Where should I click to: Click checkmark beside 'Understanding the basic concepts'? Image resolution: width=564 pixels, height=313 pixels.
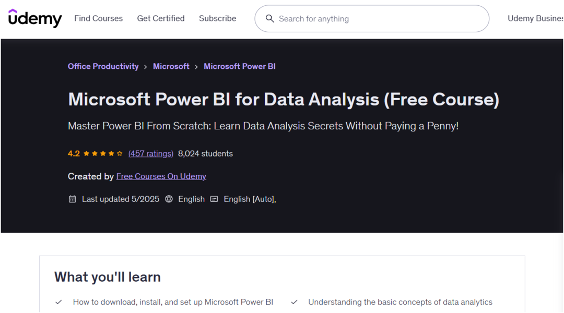tap(295, 302)
